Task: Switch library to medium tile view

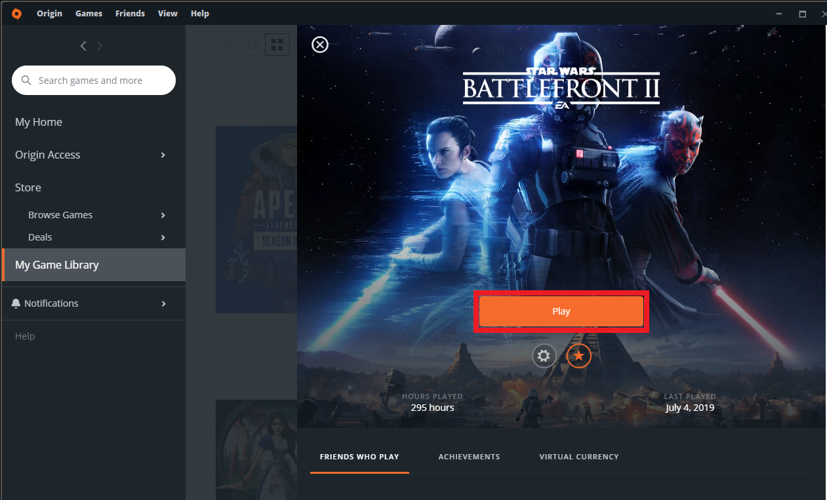Action: (x=252, y=45)
